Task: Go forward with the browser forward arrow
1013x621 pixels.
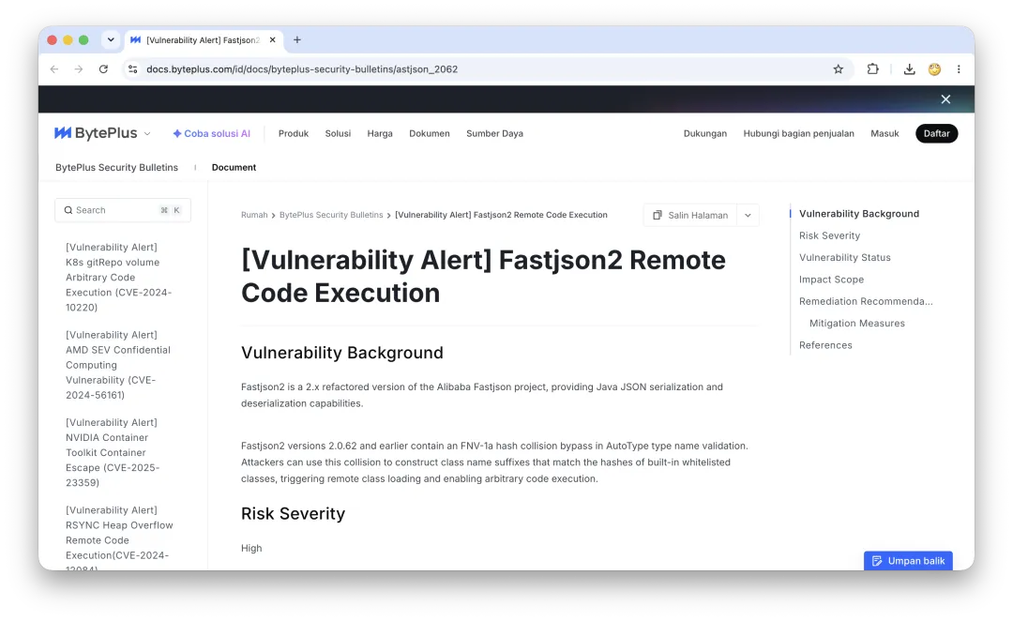Action: point(78,69)
